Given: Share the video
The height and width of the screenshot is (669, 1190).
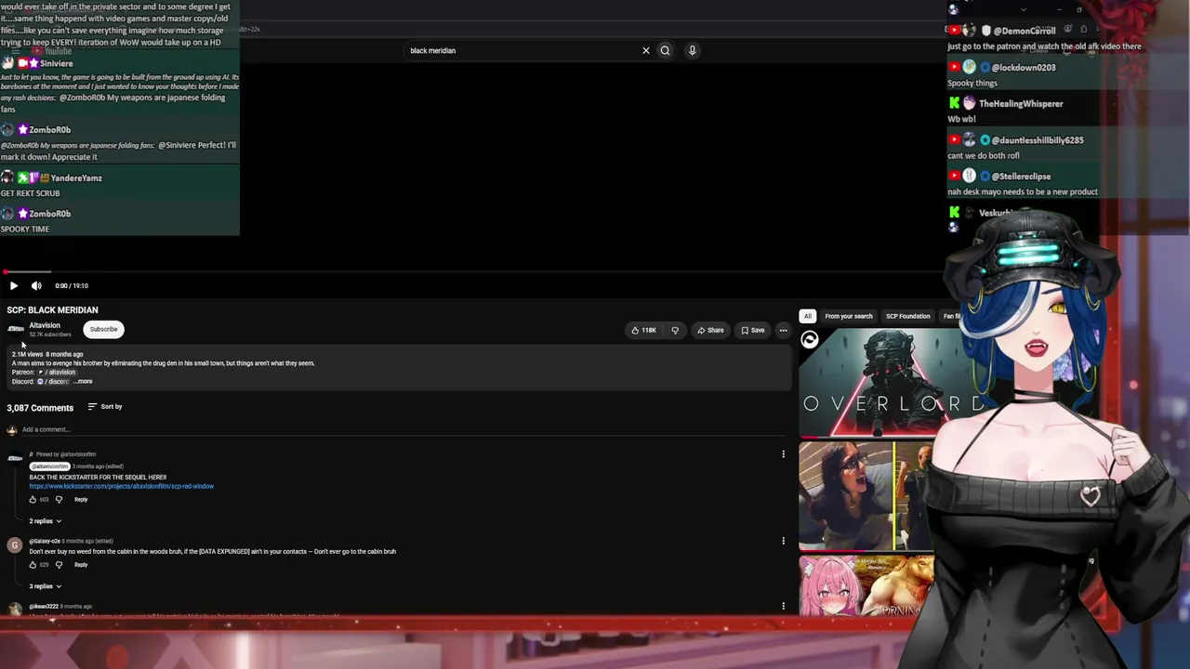Looking at the screenshot, I should coord(710,330).
